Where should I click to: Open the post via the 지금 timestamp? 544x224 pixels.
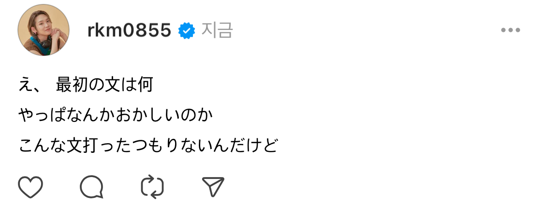point(217,30)
